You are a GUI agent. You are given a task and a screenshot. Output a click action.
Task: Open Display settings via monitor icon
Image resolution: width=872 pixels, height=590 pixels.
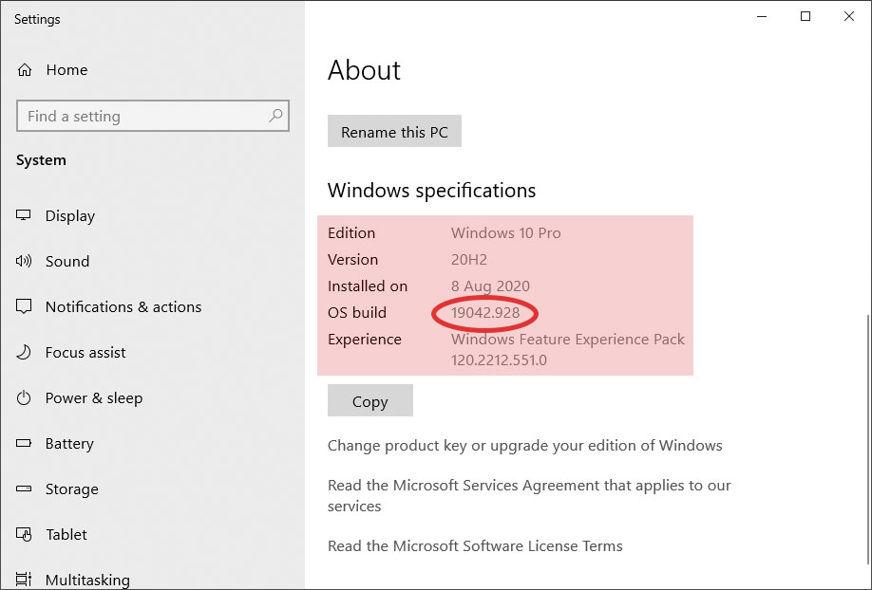(x=25, y=216)
